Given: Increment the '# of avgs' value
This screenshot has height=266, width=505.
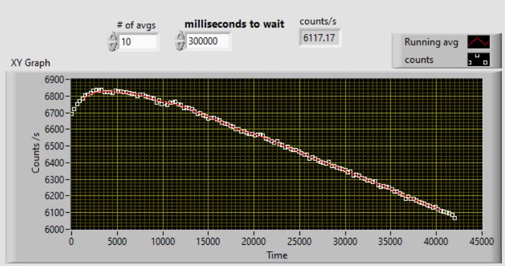Looking at the screenshot, I should pos(112,37).
